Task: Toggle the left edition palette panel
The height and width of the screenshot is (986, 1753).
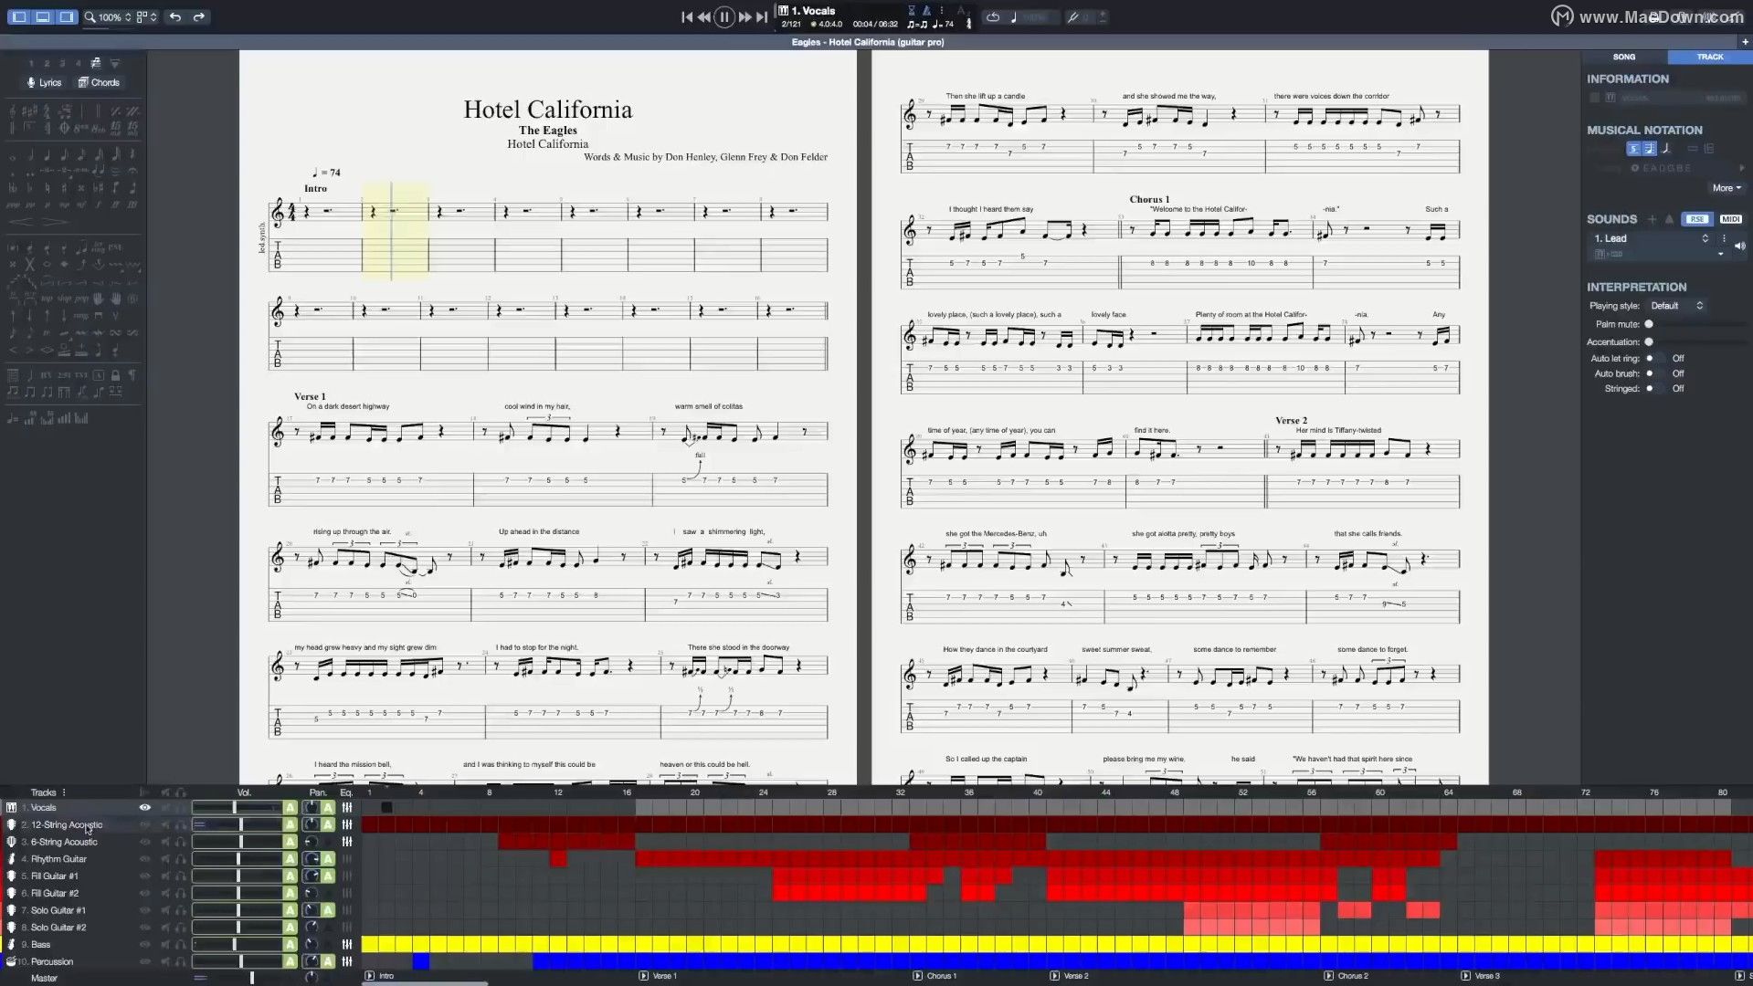Action: point(19,16)
